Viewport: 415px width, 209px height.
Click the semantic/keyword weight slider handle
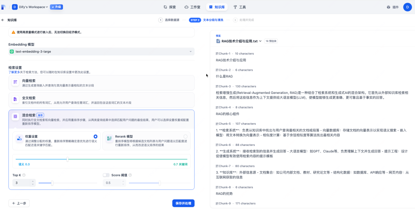68,159
